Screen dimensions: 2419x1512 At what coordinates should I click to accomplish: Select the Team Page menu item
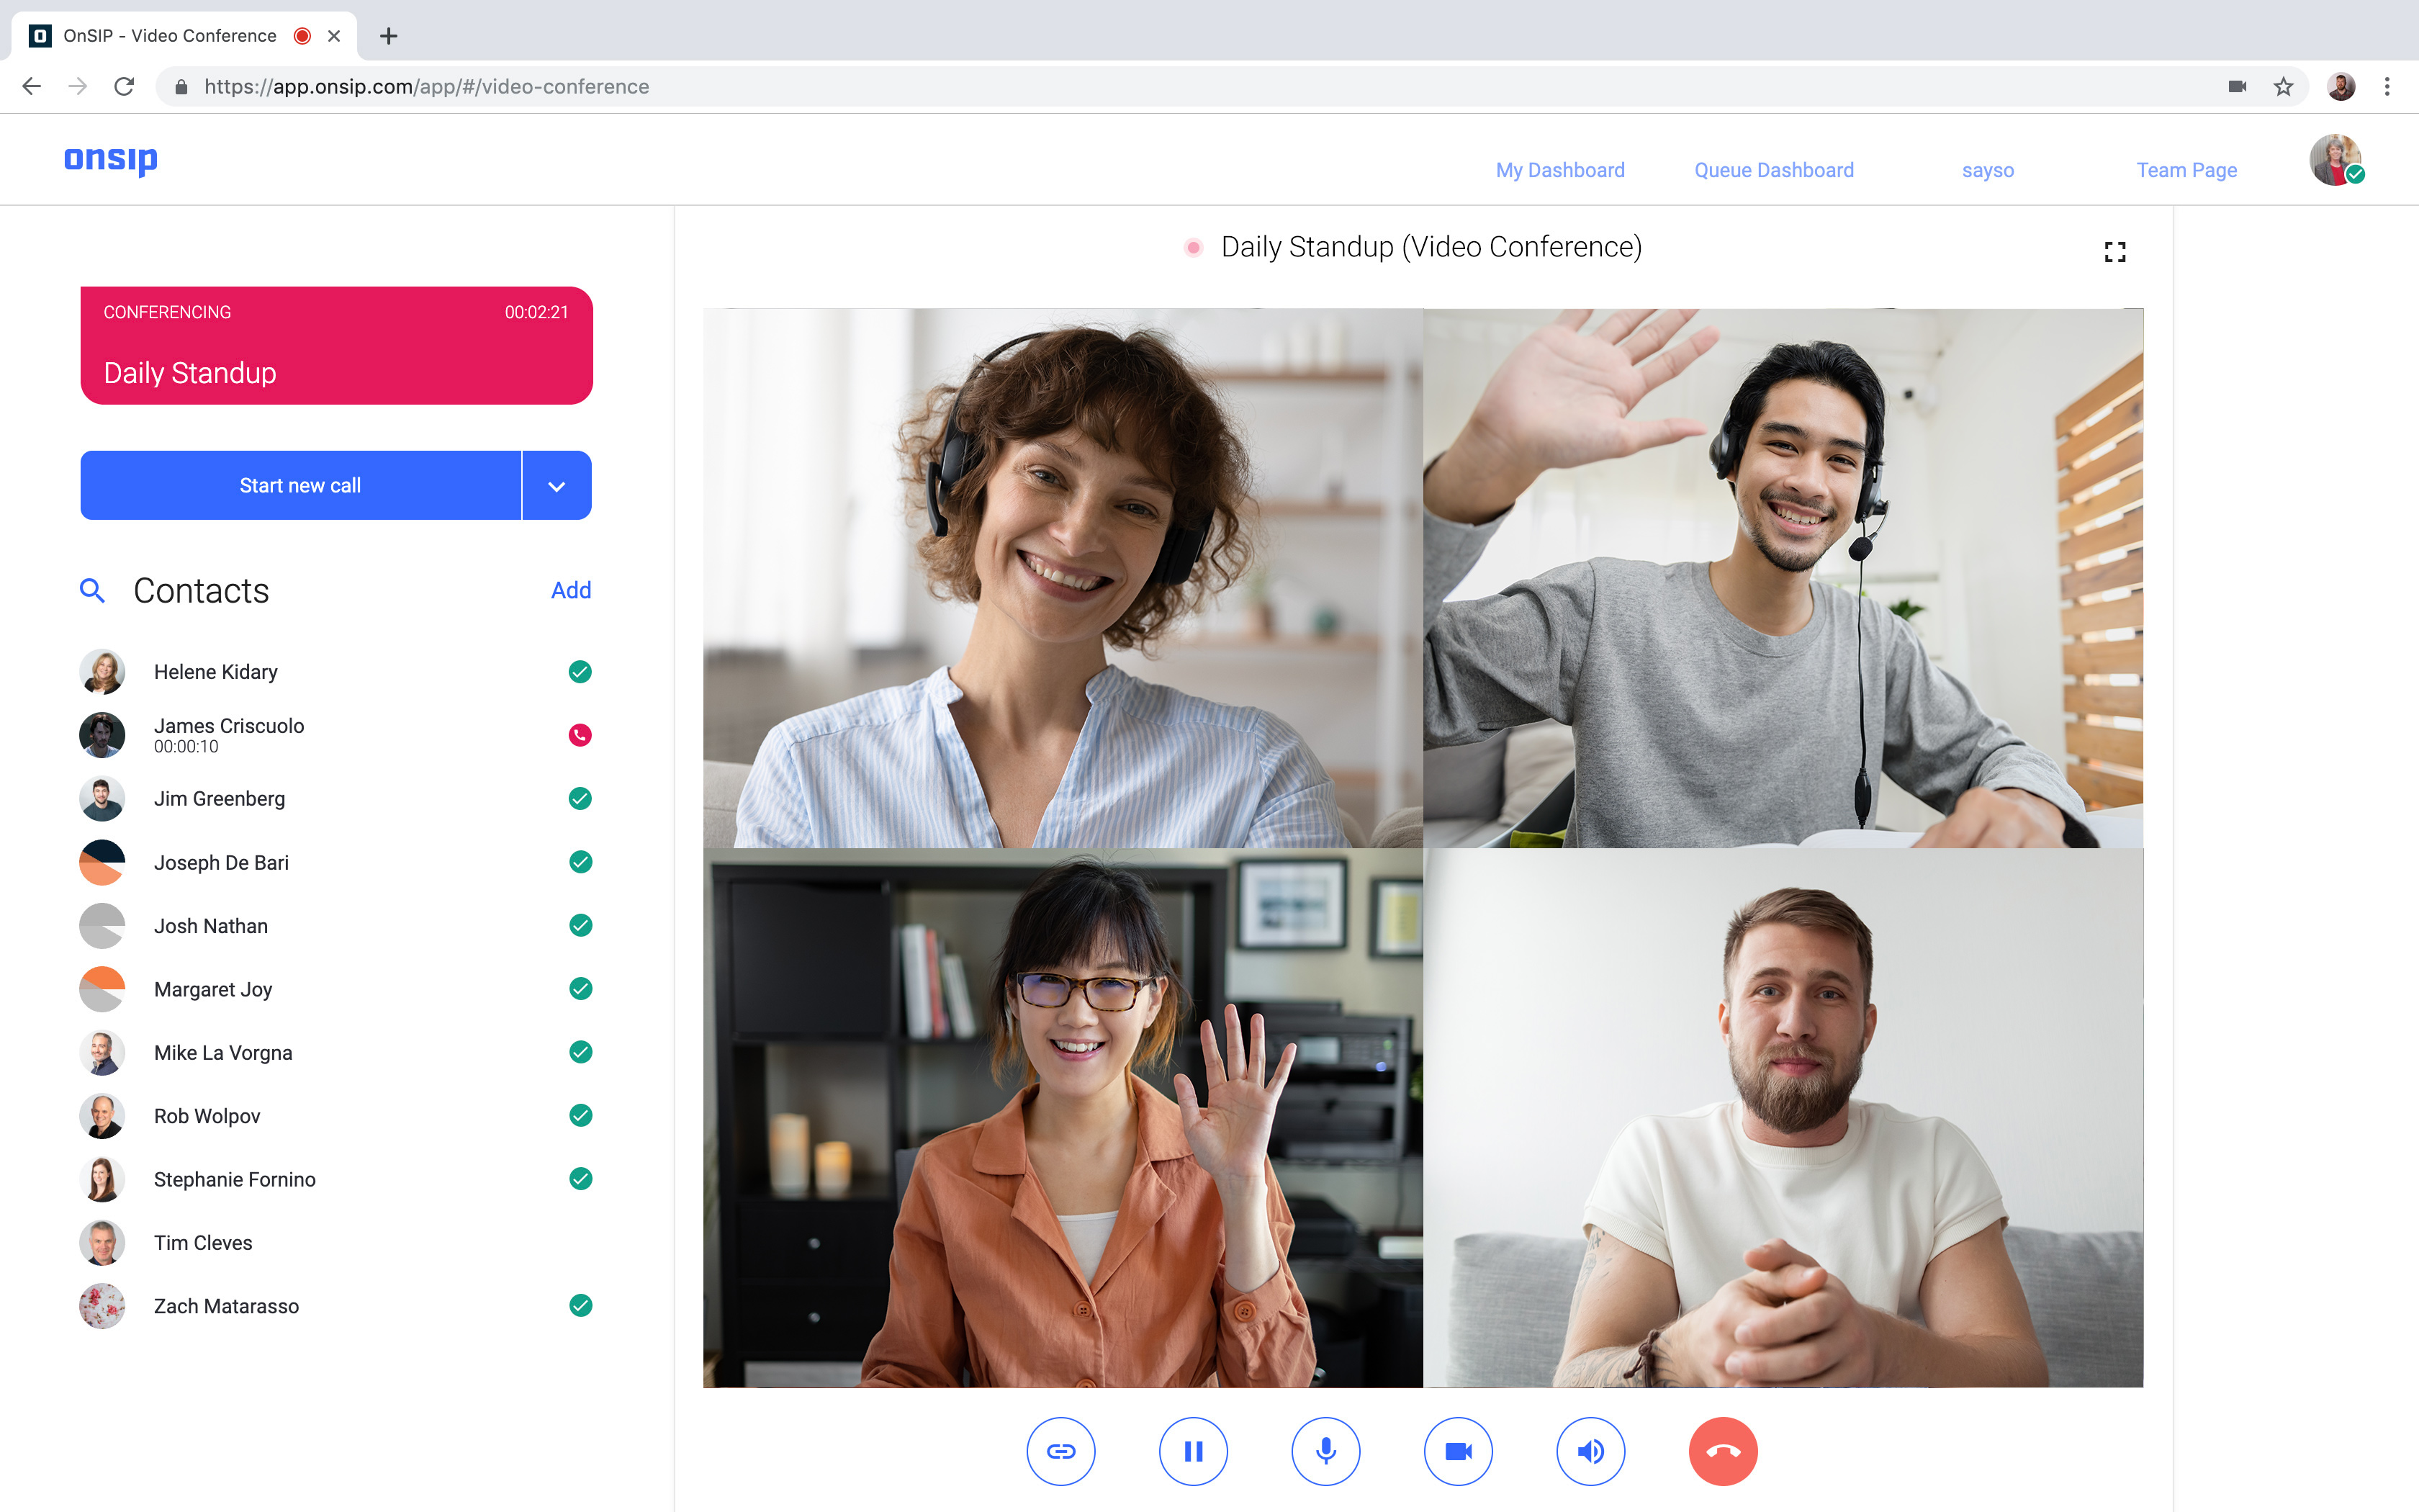point(2186,169)
